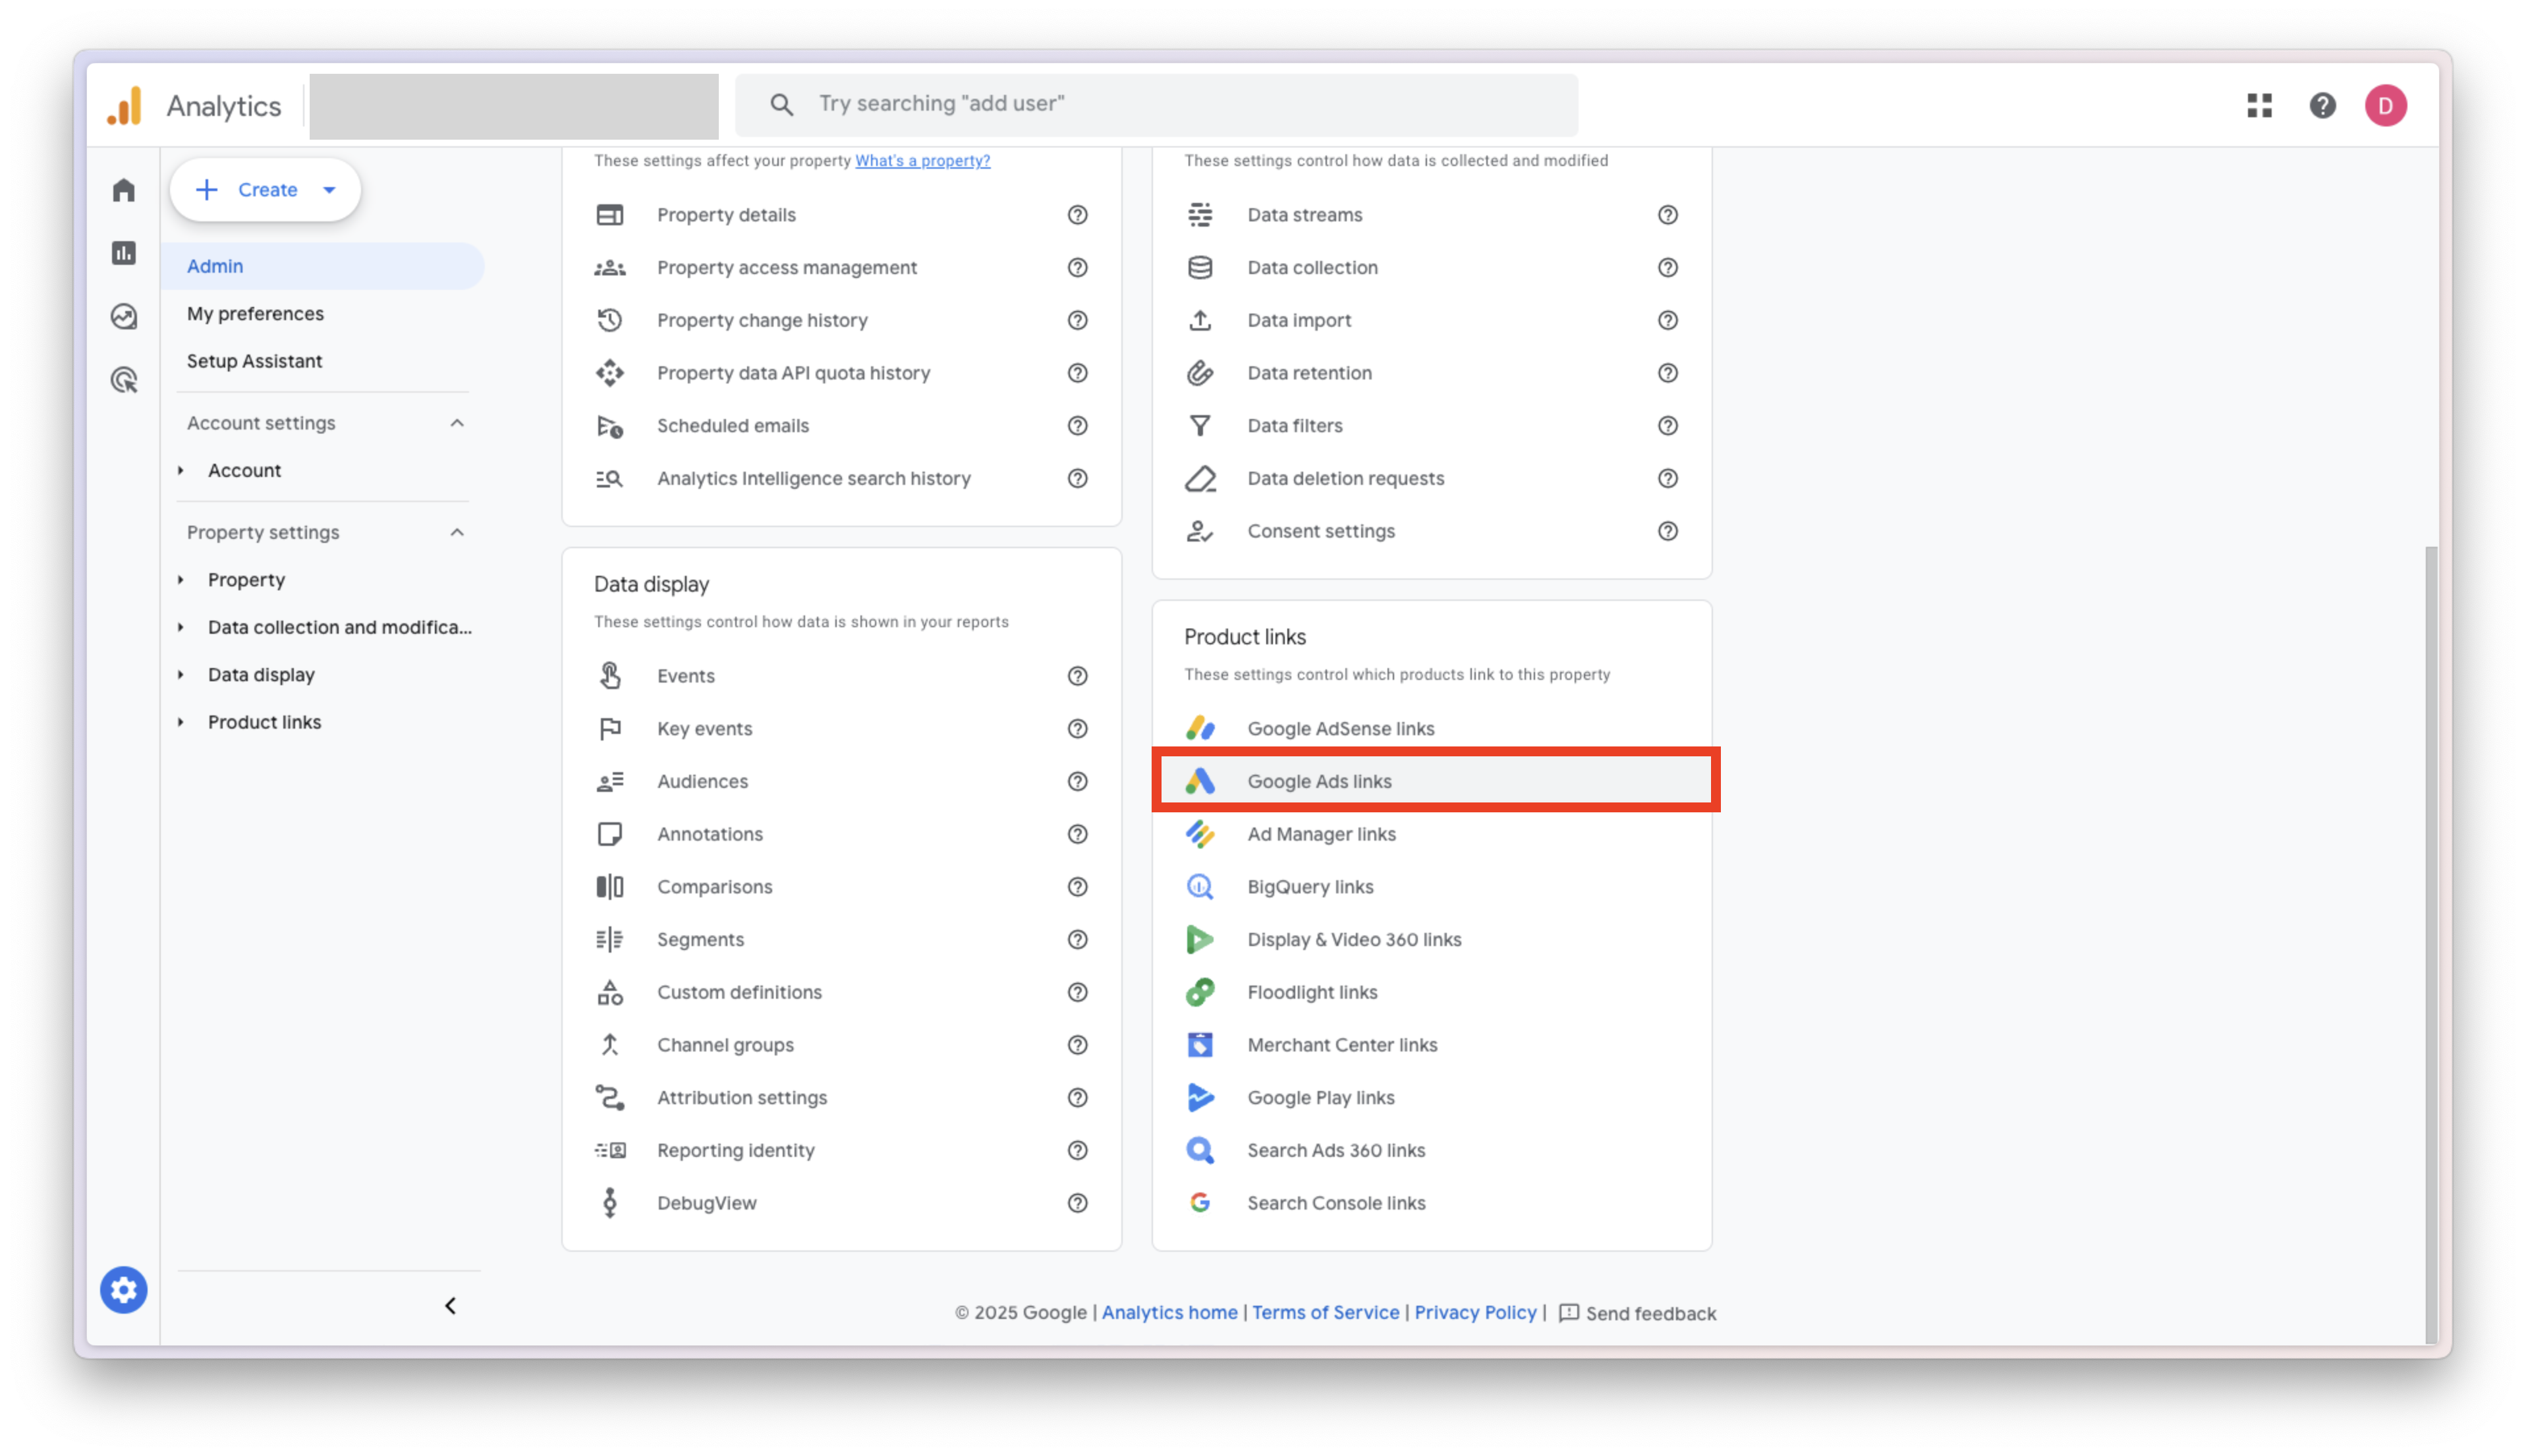Open Setup Assistant menu item
The height and width of the screenshot is (1456, 2526).
point(254,361)
